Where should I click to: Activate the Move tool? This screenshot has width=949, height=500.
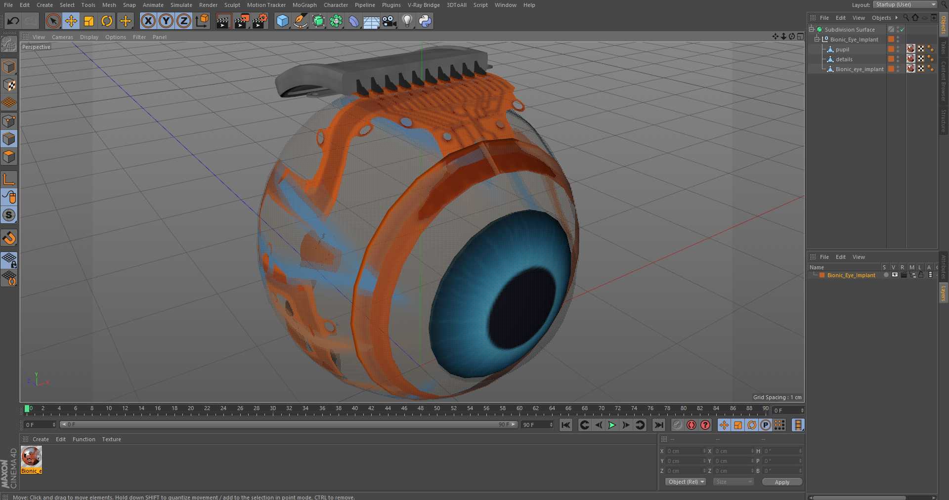coord(71,21)
